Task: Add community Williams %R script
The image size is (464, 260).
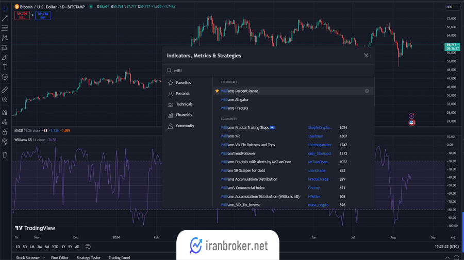Action: (230, 136)
